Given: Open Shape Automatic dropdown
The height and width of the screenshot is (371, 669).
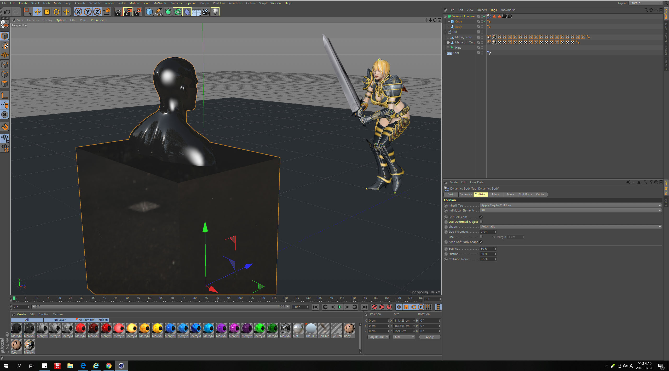Looking at the screenshot, I should coord(570,226).
